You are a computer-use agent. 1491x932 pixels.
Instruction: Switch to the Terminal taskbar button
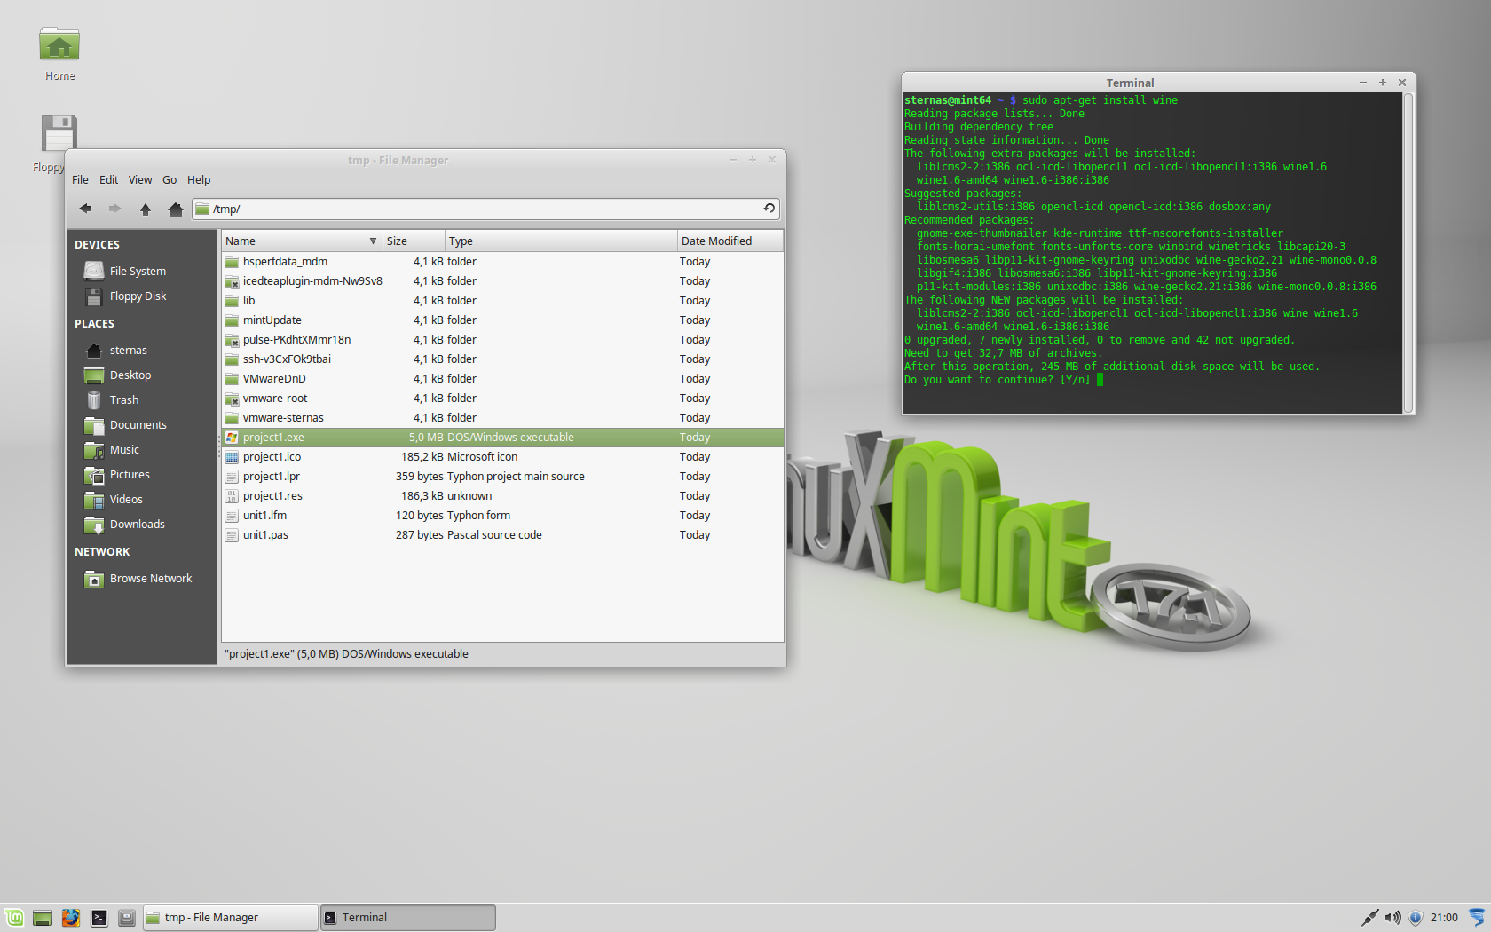(x=407, y=917)
